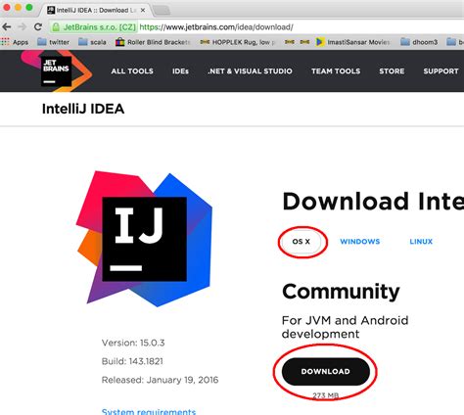Open the IDEs menu
464x415 pixels.
[180, 71]
